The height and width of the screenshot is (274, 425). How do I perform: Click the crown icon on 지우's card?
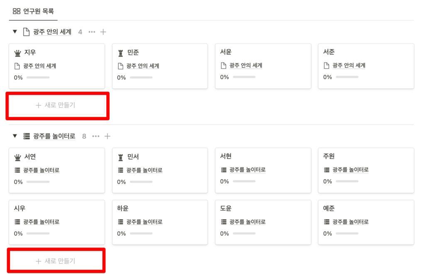click(17, 53)
